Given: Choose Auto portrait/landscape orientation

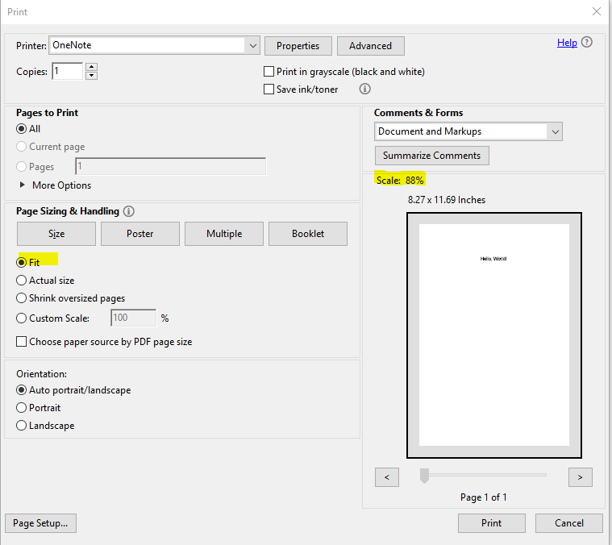Looking at the screenshot, I should [22, 390].
